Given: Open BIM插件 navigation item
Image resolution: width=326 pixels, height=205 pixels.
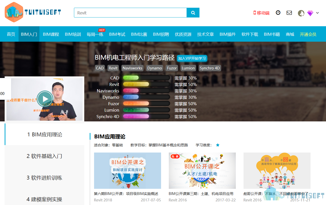Looking at the screenshot, I should pos(228,34).
